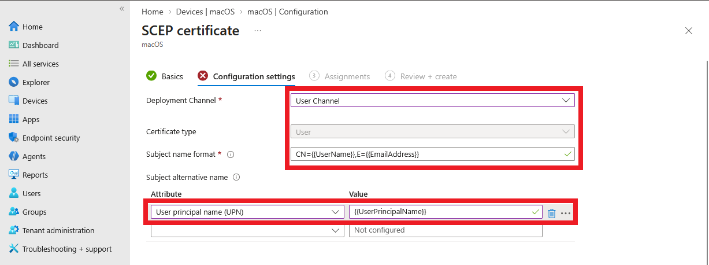Open the User principal name attribute dropdown
Viewport: 709px width, 265px height.
247,212
